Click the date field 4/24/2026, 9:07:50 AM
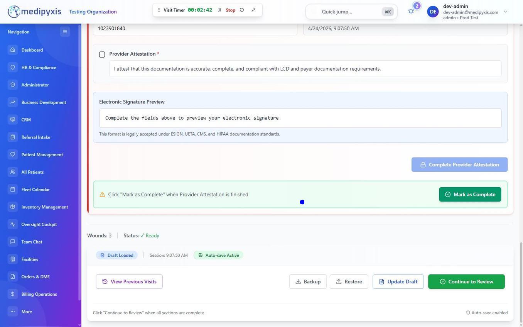 [405, 29]
